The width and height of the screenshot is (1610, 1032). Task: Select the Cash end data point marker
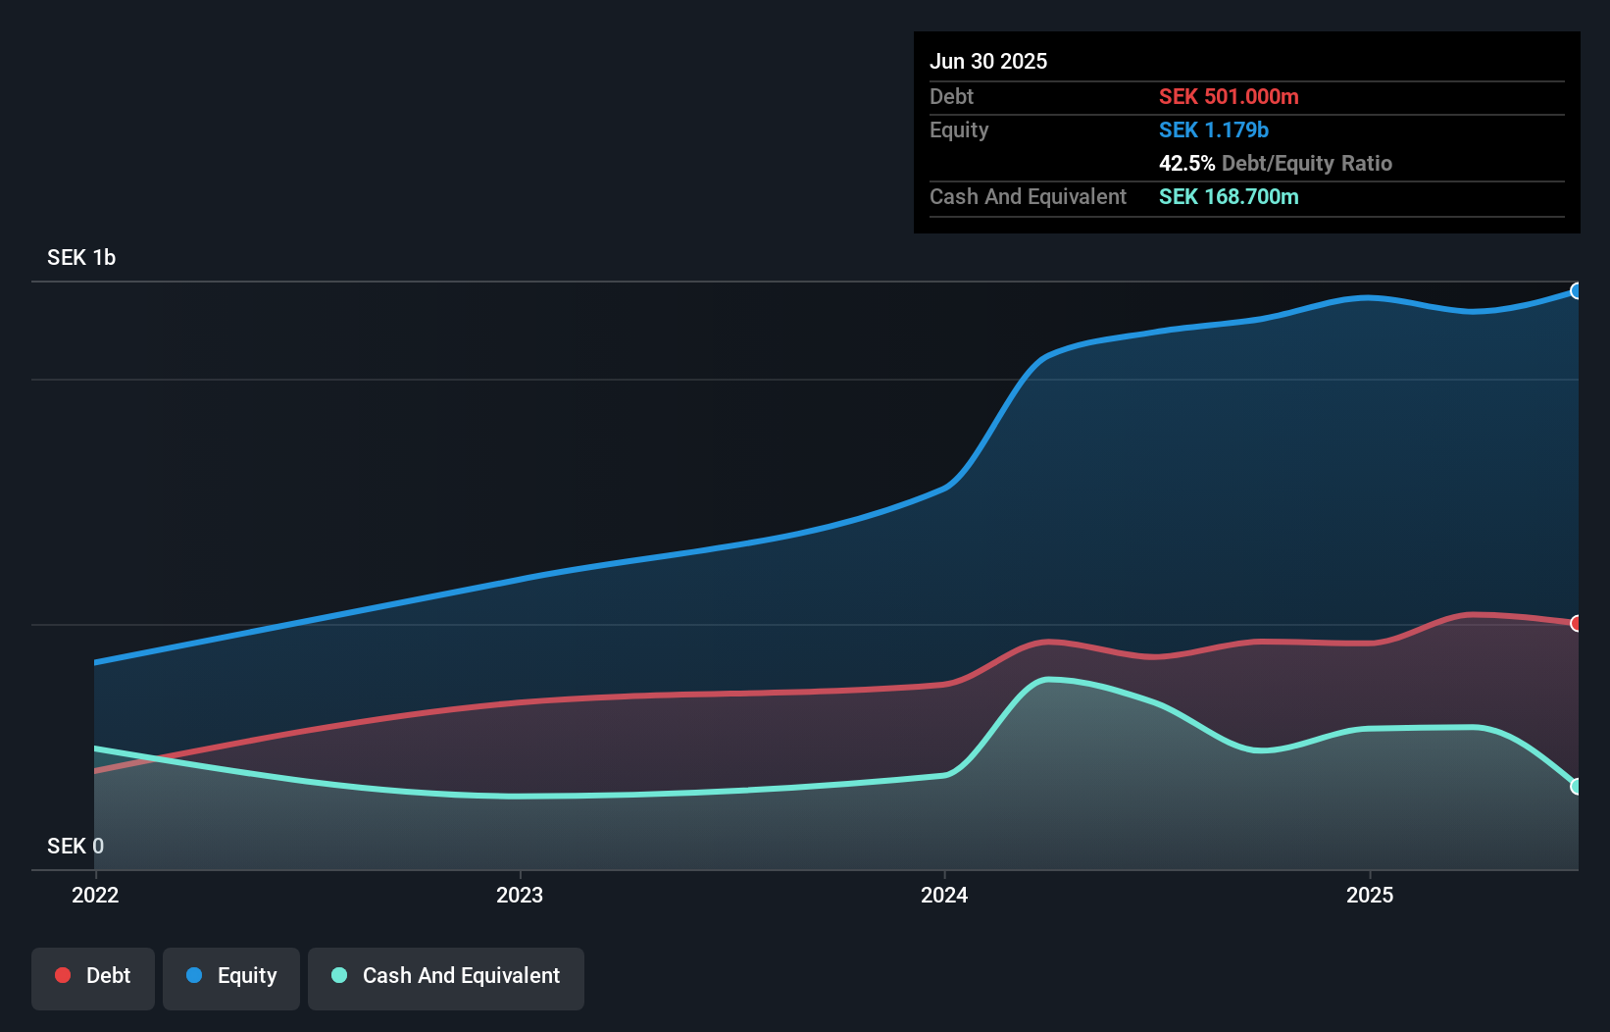coord(1576,787)
